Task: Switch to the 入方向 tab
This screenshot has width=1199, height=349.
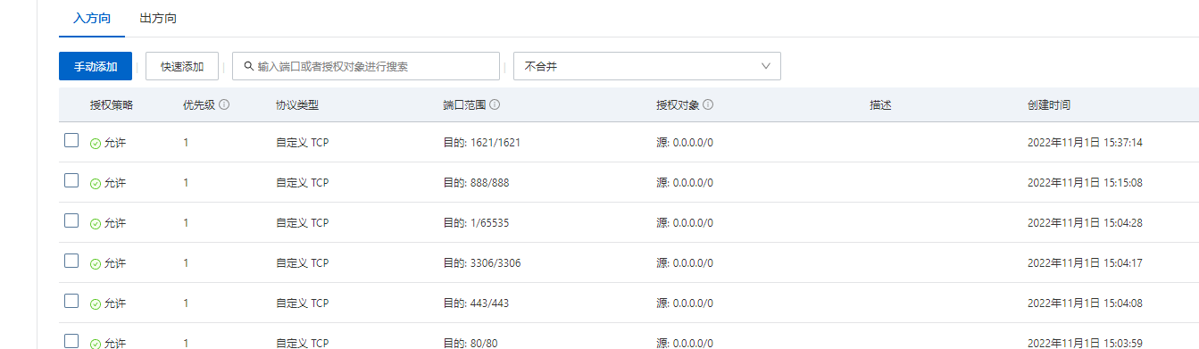Action: pos(92,18)
